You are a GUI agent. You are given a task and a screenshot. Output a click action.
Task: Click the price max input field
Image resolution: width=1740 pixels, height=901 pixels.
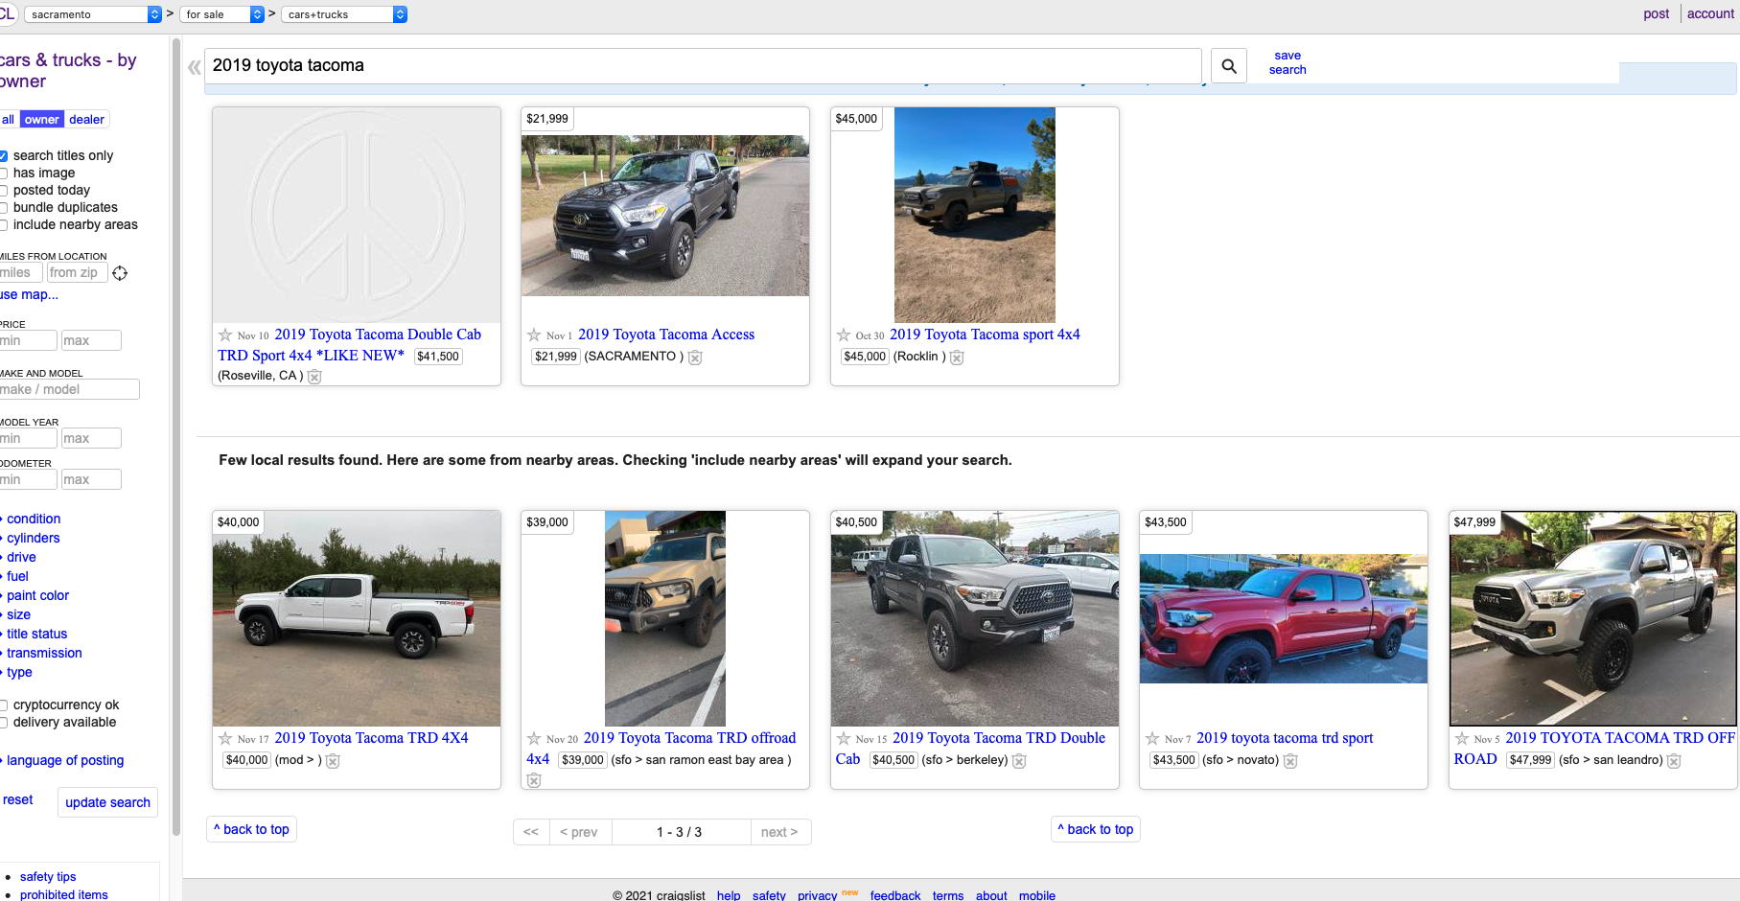point(91,340)
